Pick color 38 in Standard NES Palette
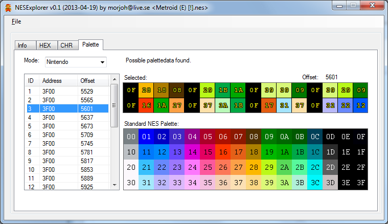Image resolution: width=388 pixels, height=224 pixels. (x=254, y=183)
